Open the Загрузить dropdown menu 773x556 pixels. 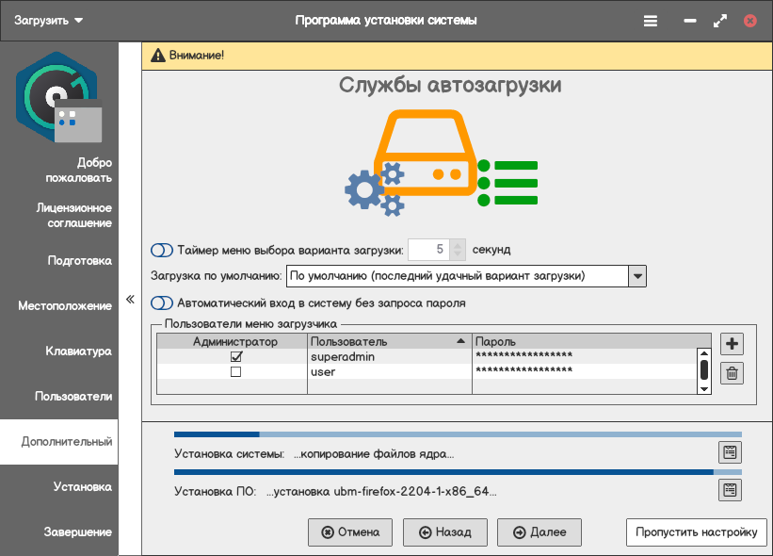pyautogui.click(x=49, y=20)
